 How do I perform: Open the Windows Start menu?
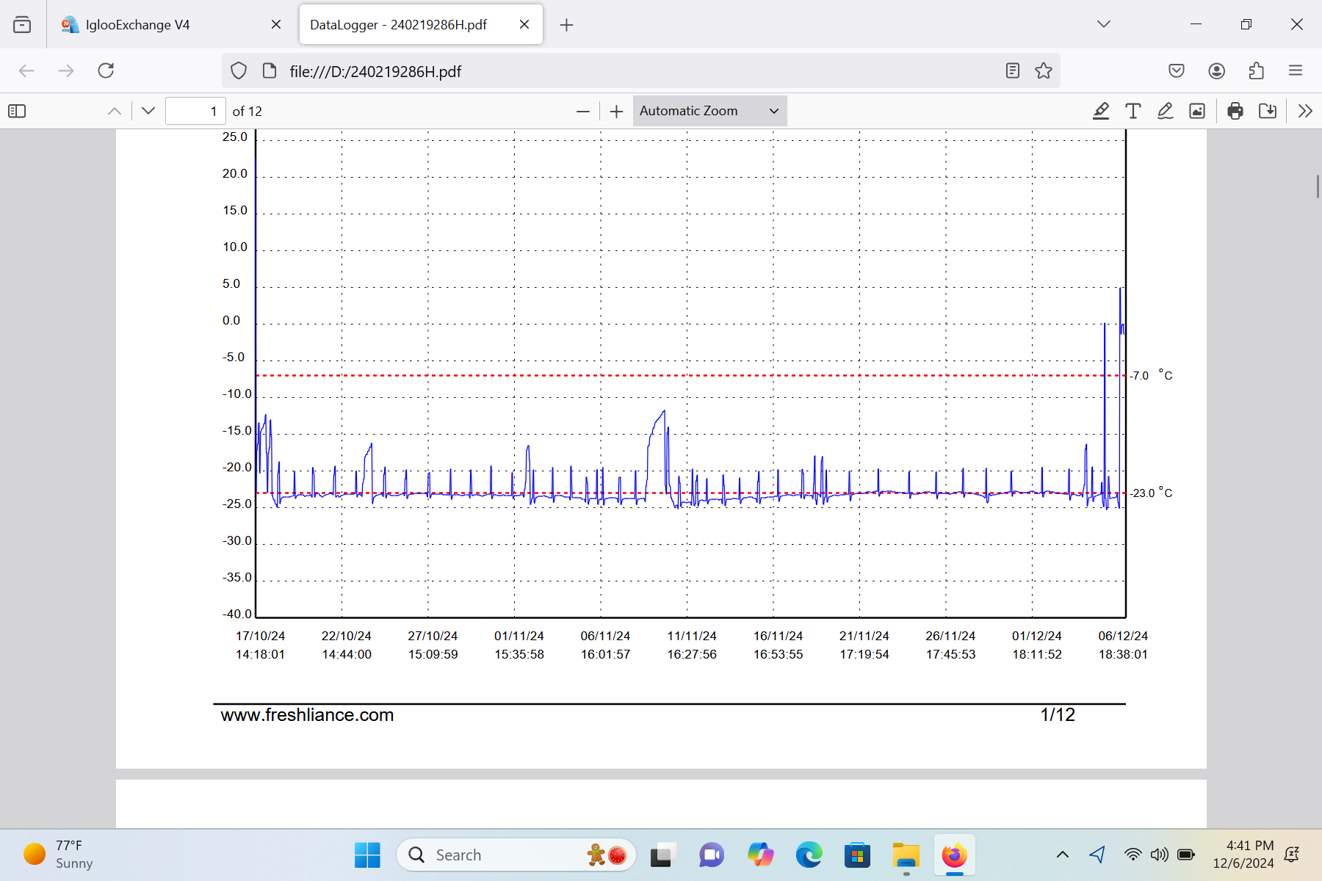367,855
